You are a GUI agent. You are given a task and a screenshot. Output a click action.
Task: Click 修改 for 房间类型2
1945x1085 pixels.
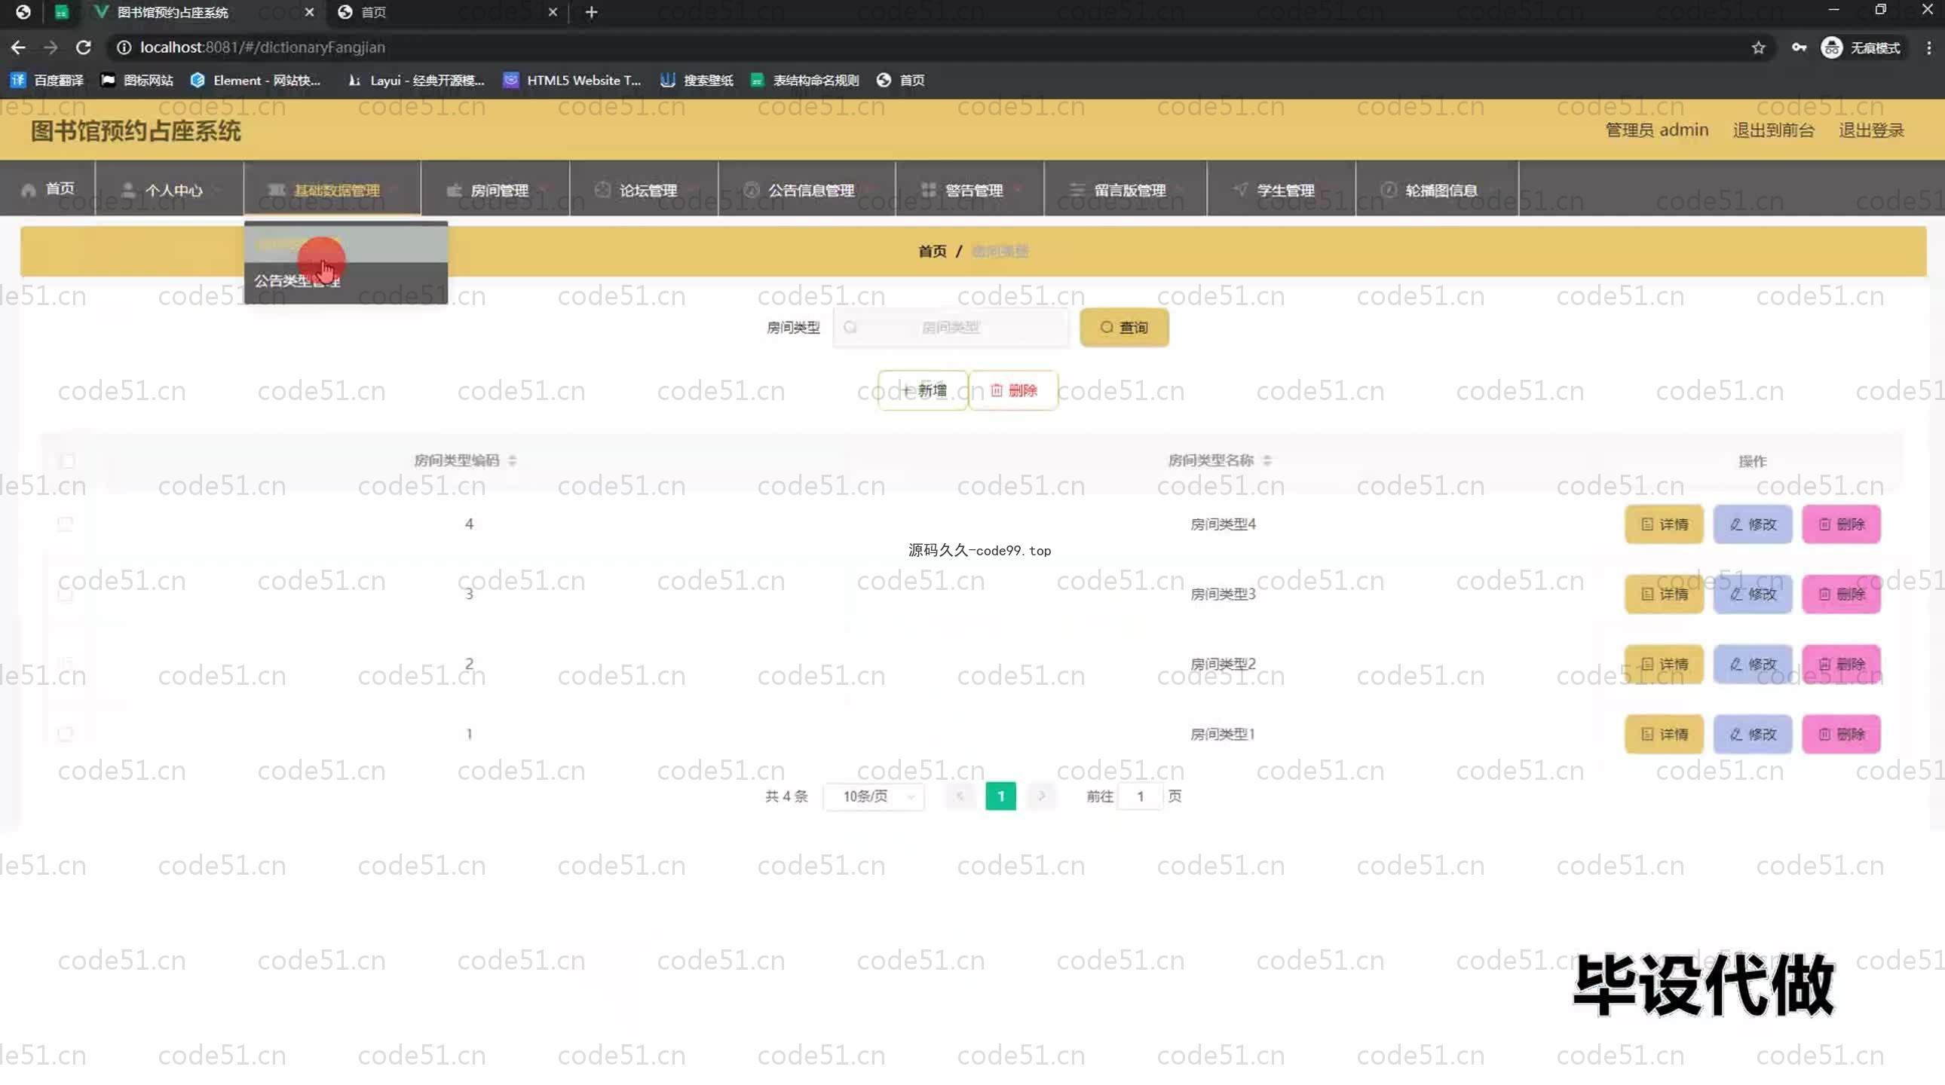click(1753, 665)
